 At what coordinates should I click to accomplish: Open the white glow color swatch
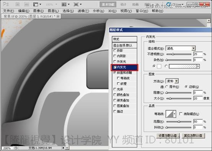[159, 66]
